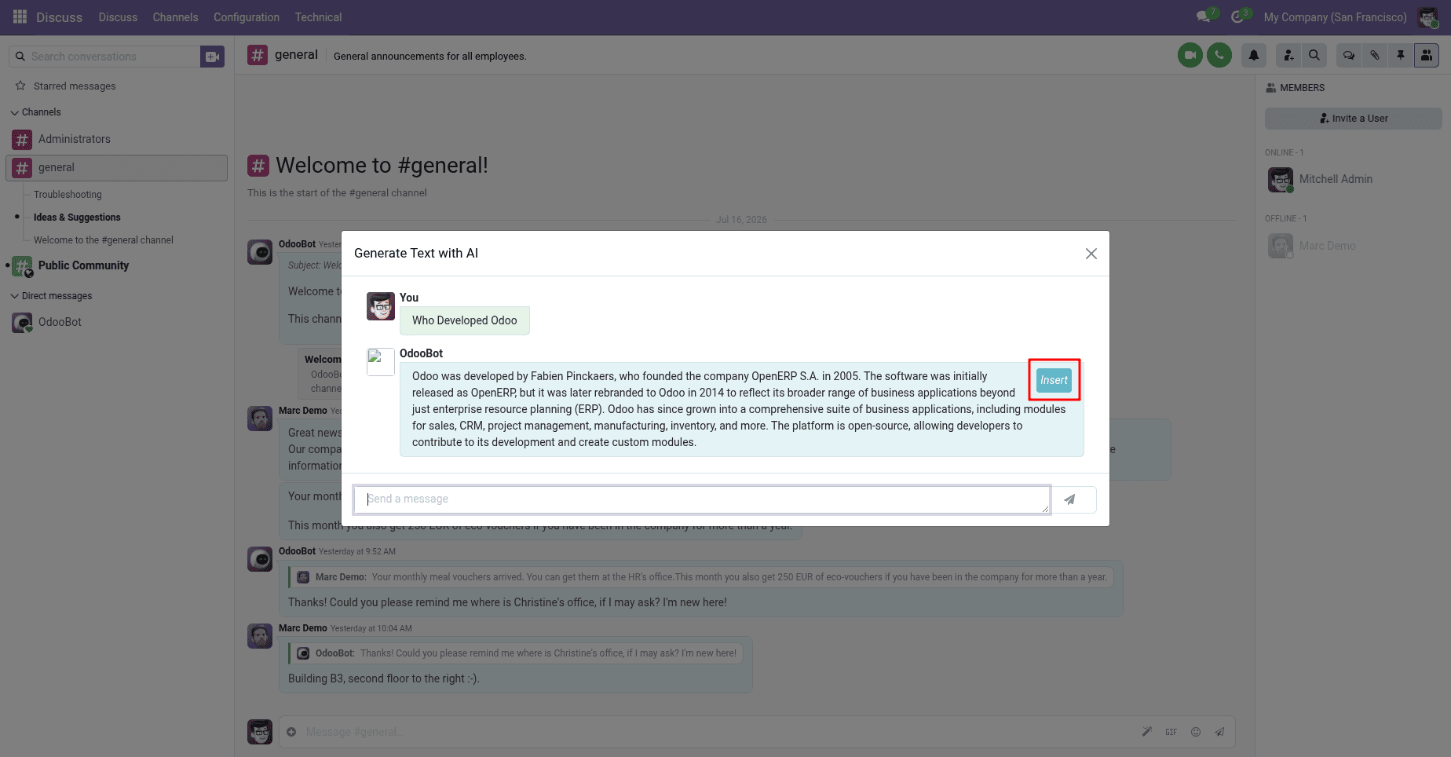Click My Company (San Francisco) switcher

point(1335,17)
